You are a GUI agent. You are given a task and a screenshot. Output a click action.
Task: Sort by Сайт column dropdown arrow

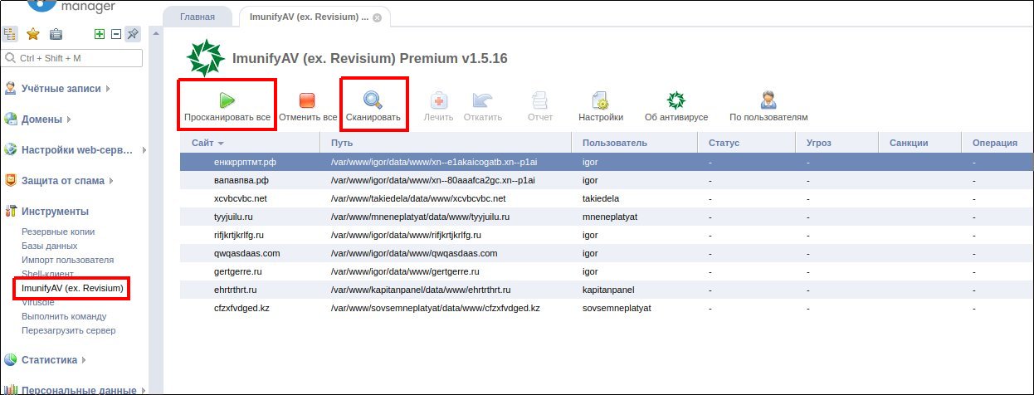pyautogui.click(x=222, y=144)
